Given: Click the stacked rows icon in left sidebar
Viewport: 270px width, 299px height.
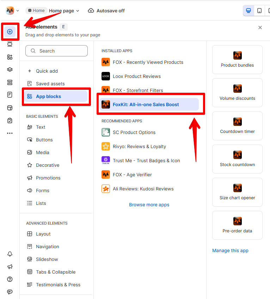Looking at the screenshot, I should tap(10, 83).
